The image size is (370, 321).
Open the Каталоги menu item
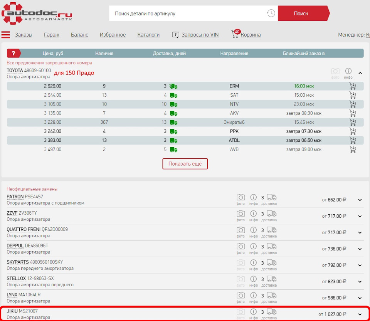point(148,35)
